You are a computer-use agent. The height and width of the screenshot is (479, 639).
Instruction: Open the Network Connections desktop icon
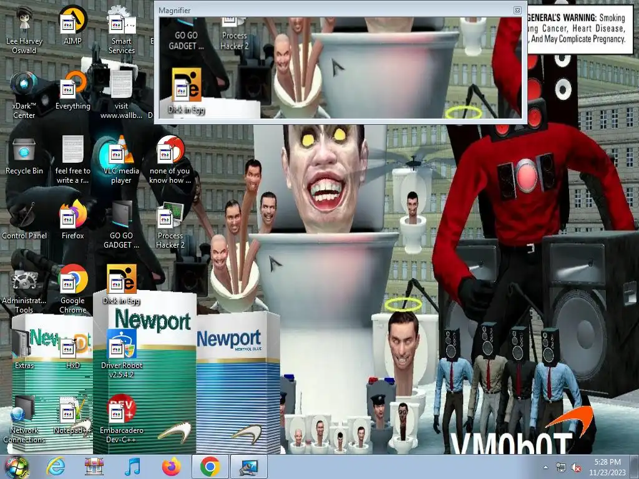pyautogui.click(x=24, y=420)
